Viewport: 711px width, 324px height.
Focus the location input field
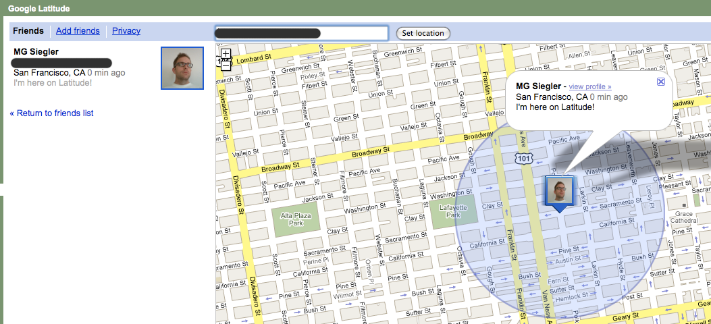tap(301, 33)
